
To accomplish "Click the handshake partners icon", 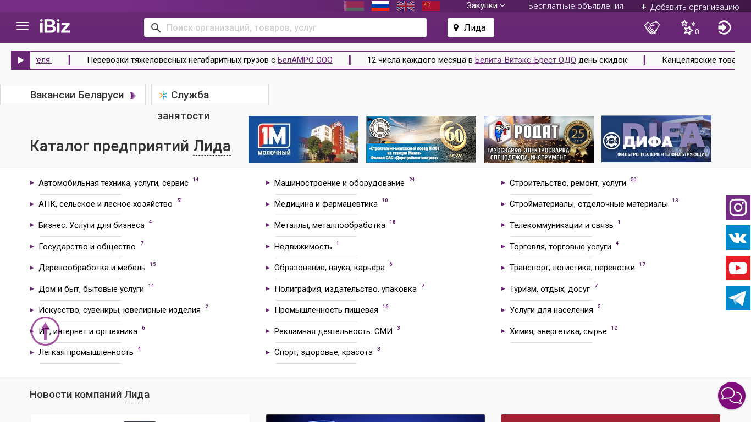I will 652,27.
